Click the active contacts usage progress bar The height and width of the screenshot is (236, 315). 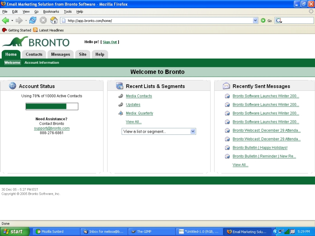click(52, 106)
